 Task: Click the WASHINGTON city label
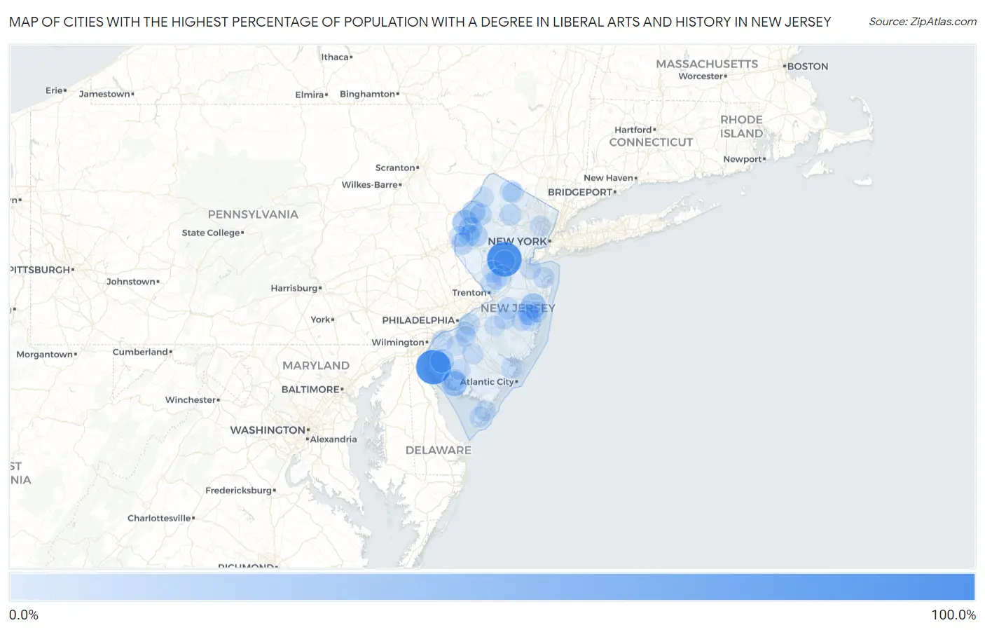point(268,430)
